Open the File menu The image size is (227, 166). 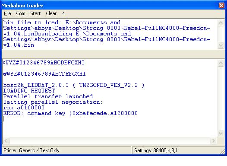pos(7,13)
